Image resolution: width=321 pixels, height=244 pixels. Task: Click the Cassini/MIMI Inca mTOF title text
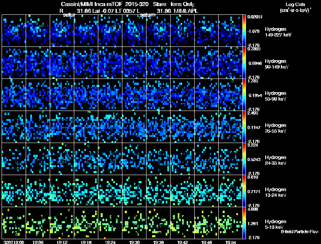(x=91, y=4)
